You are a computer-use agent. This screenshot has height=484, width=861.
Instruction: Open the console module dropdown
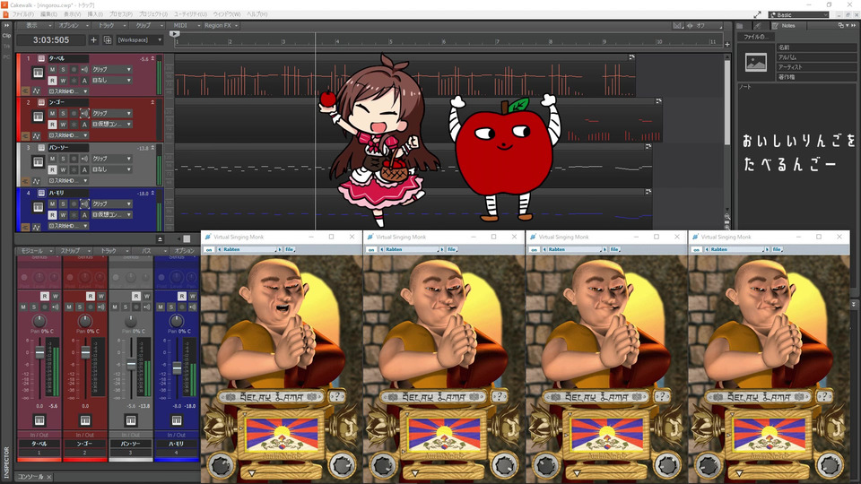(x=36, y=251)
